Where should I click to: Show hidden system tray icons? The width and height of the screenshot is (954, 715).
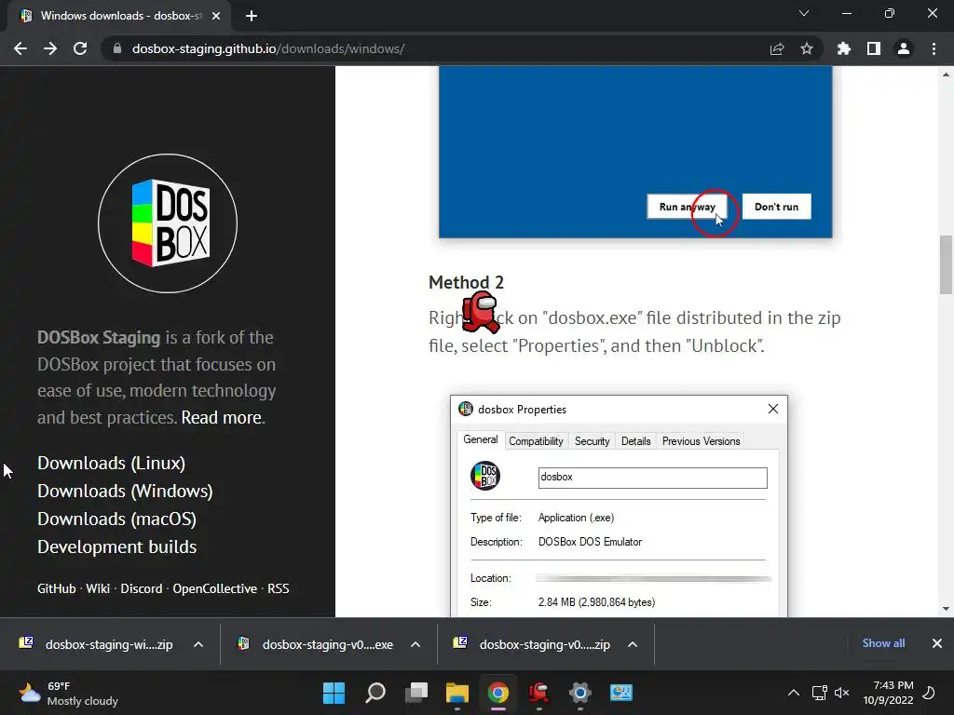(794, 693)
